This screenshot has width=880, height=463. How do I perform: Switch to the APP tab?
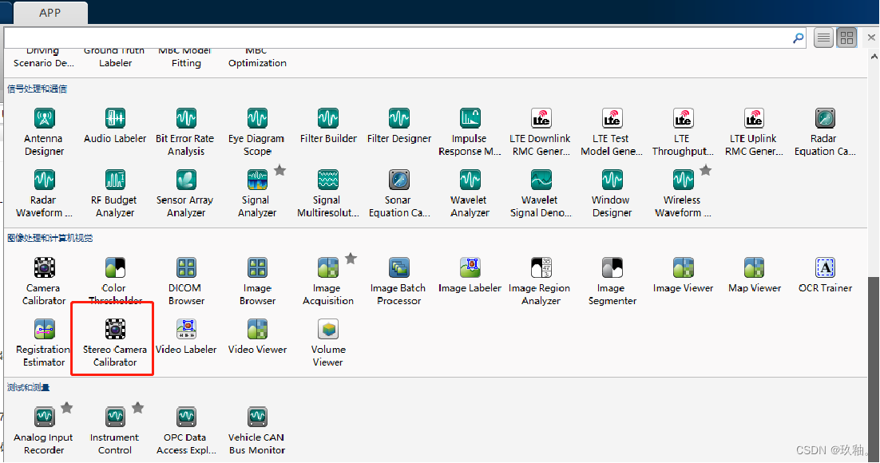(50, 13)
